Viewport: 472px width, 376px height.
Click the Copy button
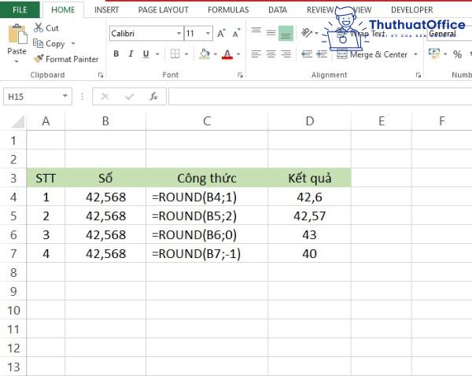[49, 43]
